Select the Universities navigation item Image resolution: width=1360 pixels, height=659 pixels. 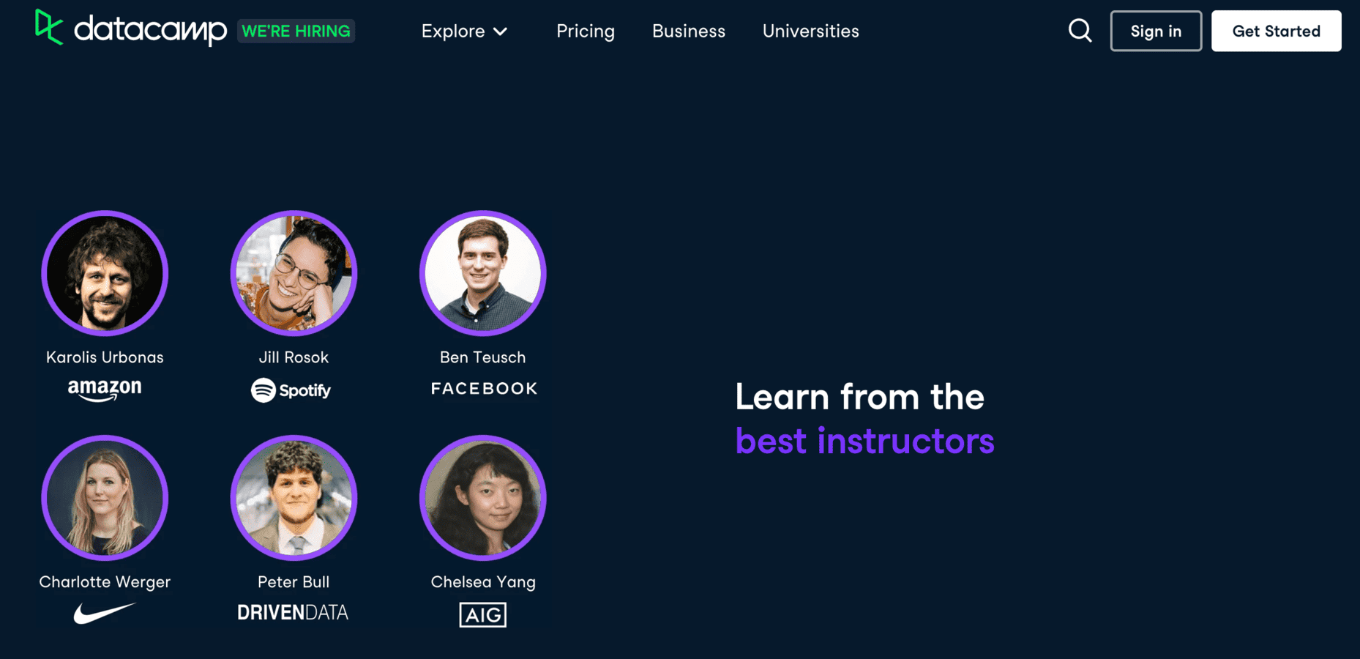point(810,31)
